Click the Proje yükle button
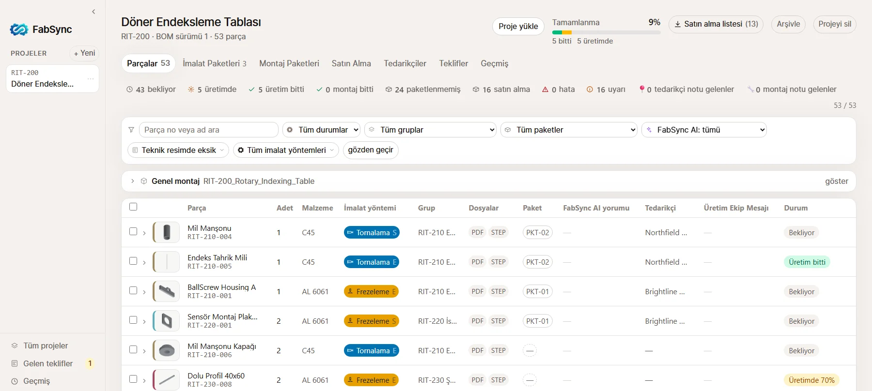This screenshot has height=391, width=872. point(518,26)
